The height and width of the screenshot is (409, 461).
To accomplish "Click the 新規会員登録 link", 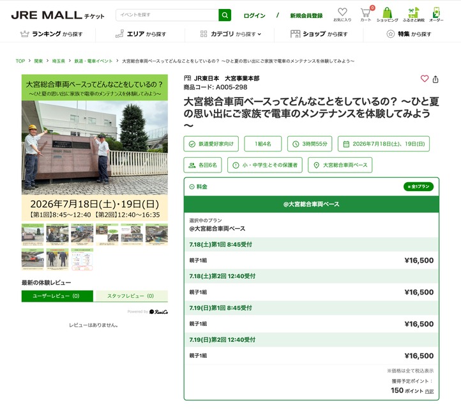I will tap(306, 15).
